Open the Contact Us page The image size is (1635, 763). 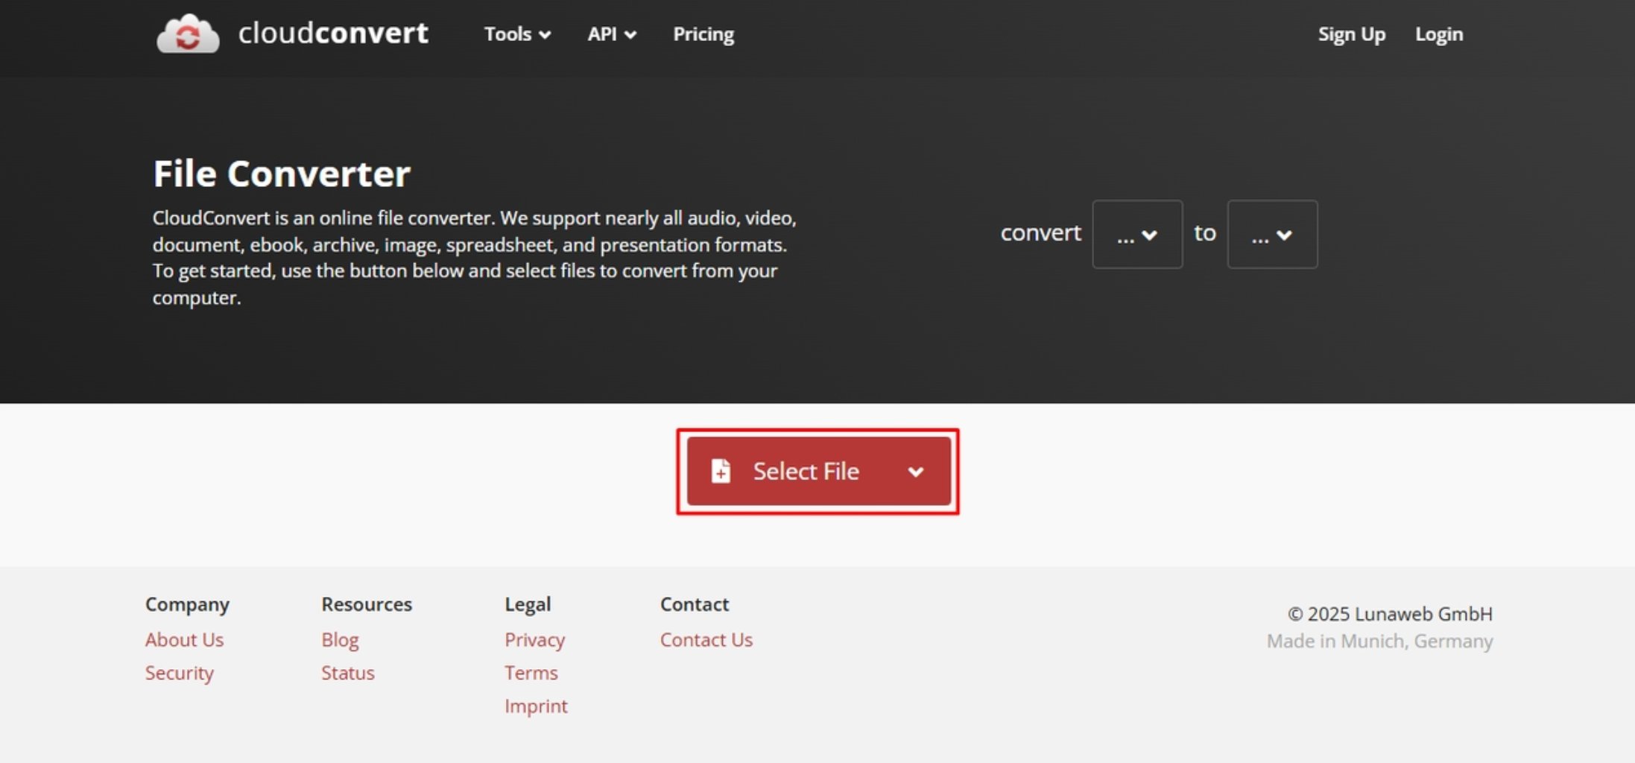click(706, 639)
